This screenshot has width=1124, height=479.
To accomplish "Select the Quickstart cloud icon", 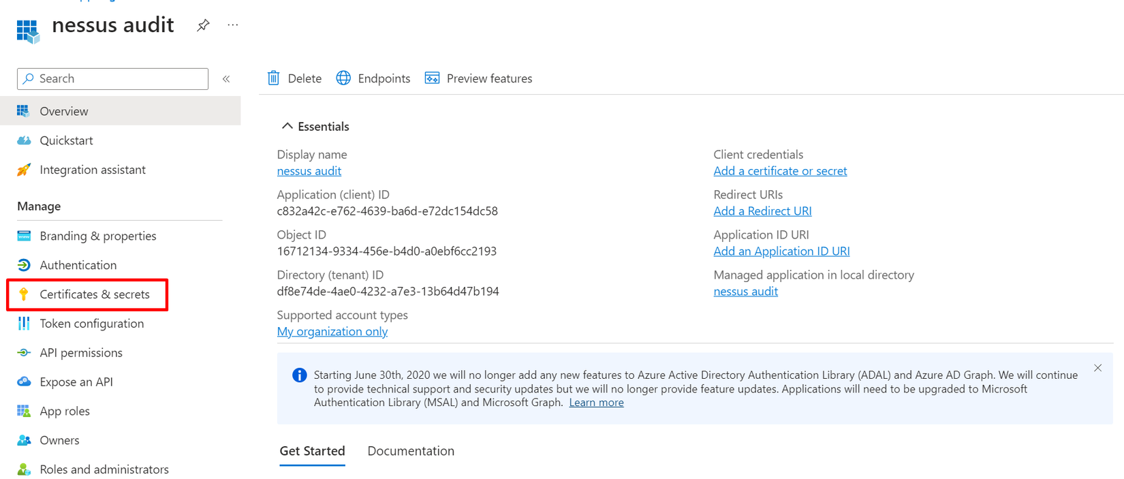I will point(24,140).
